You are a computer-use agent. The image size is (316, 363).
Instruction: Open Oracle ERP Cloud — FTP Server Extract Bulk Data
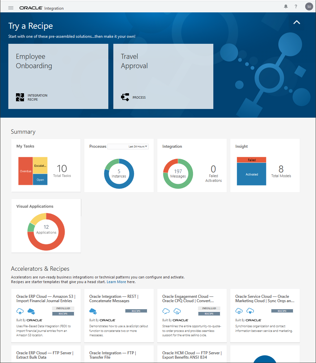[x=46, y=354]
